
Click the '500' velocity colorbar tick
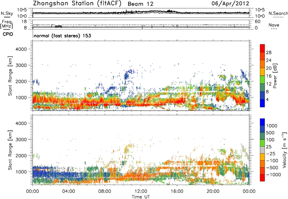pos(270,133)
